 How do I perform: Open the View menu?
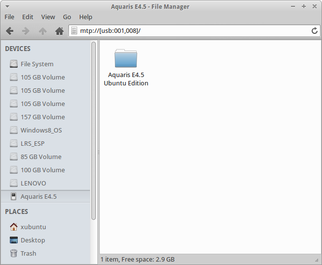click(48, 17)
